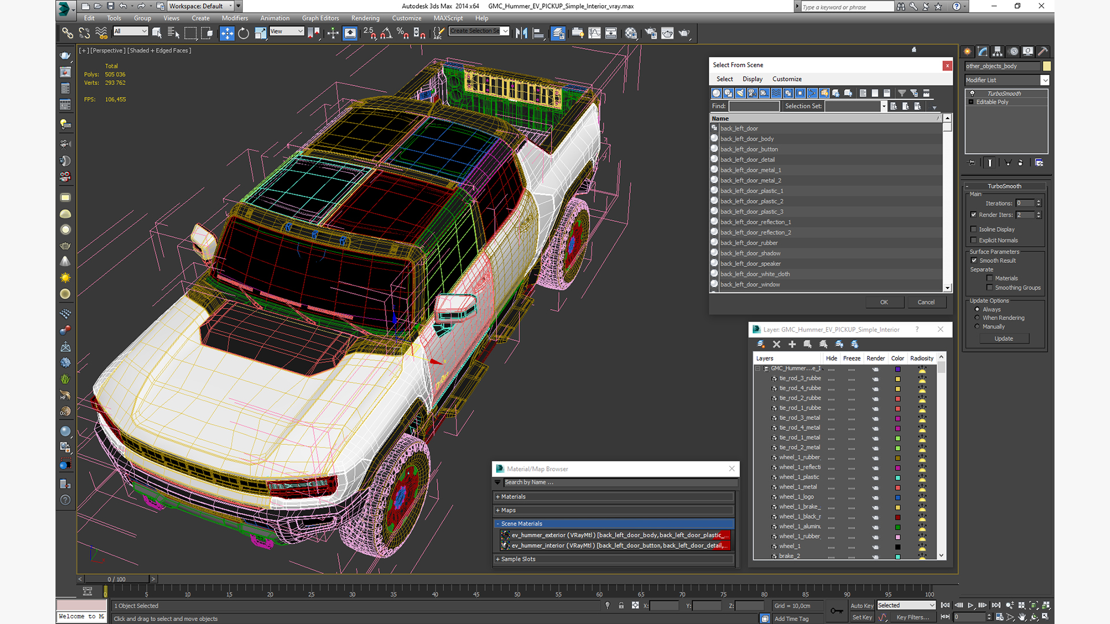Viewport: 1110px width, 624px height.
Task: Select When Rendering update radio option
Action: pos(977,318)
